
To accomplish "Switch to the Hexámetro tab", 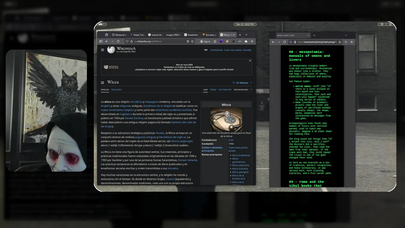I will [x=191, y=35].
